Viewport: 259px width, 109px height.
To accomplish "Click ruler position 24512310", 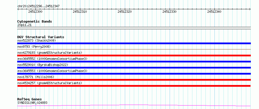I will pyautogui.click(x=80, y=12).
